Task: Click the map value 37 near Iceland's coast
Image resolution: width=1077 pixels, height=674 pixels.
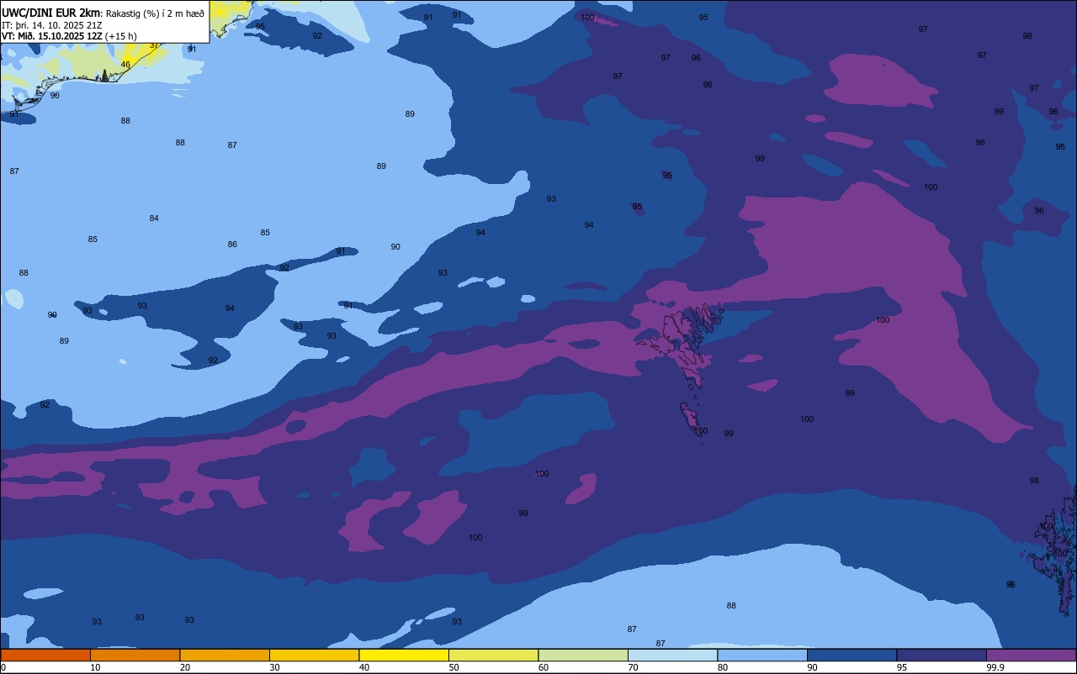Action: coord(154,45)
